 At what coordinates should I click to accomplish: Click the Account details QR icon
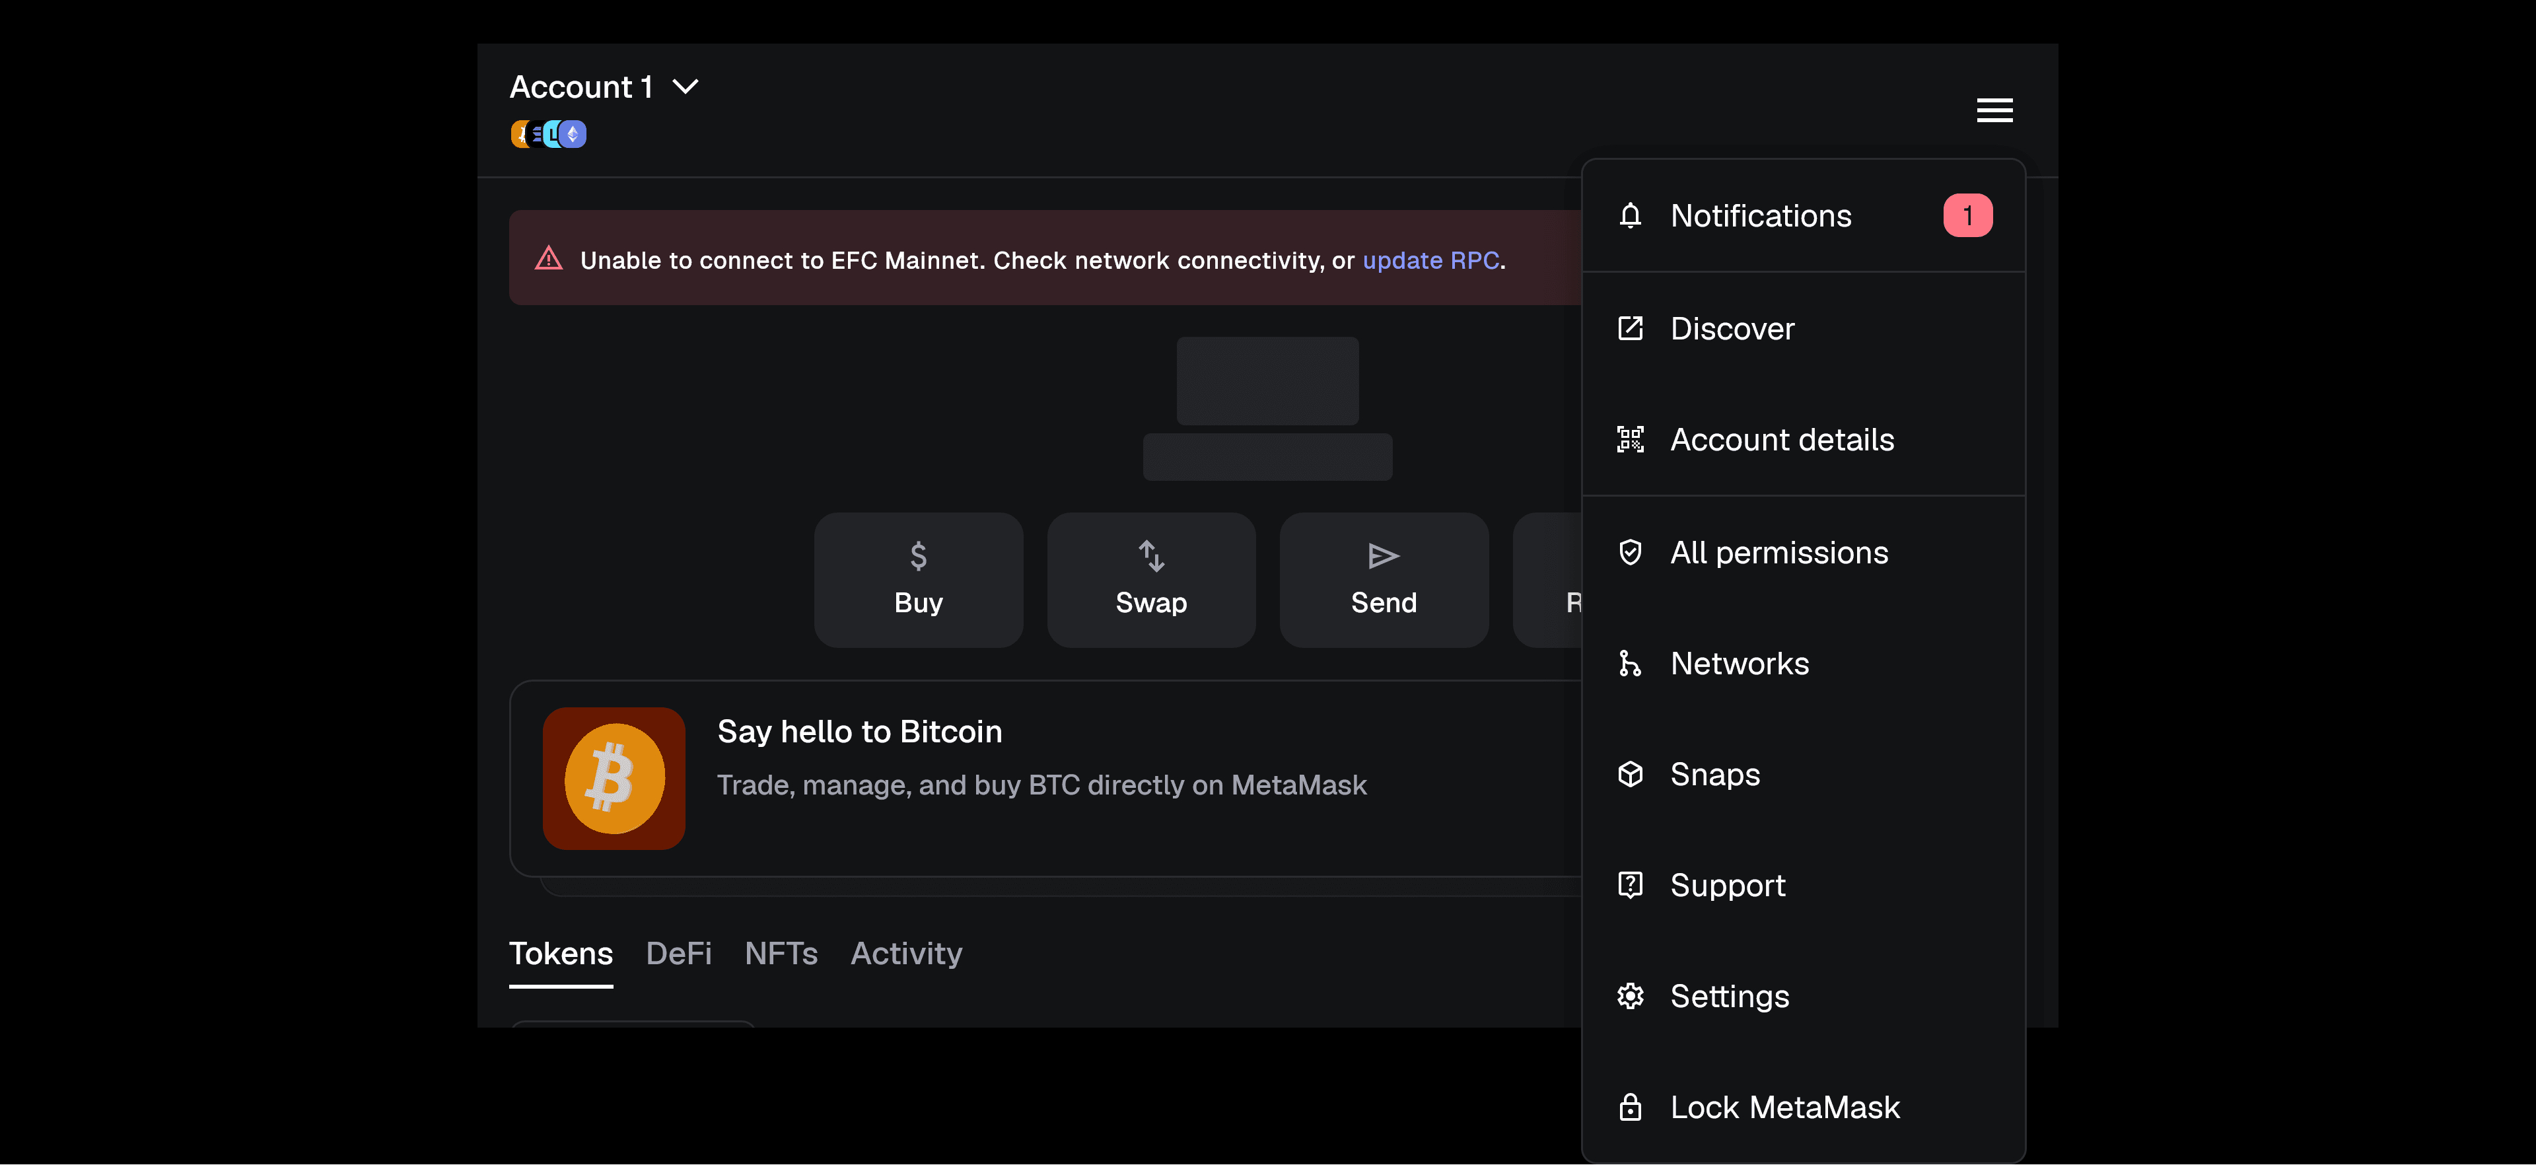[x=1631, y=439]
